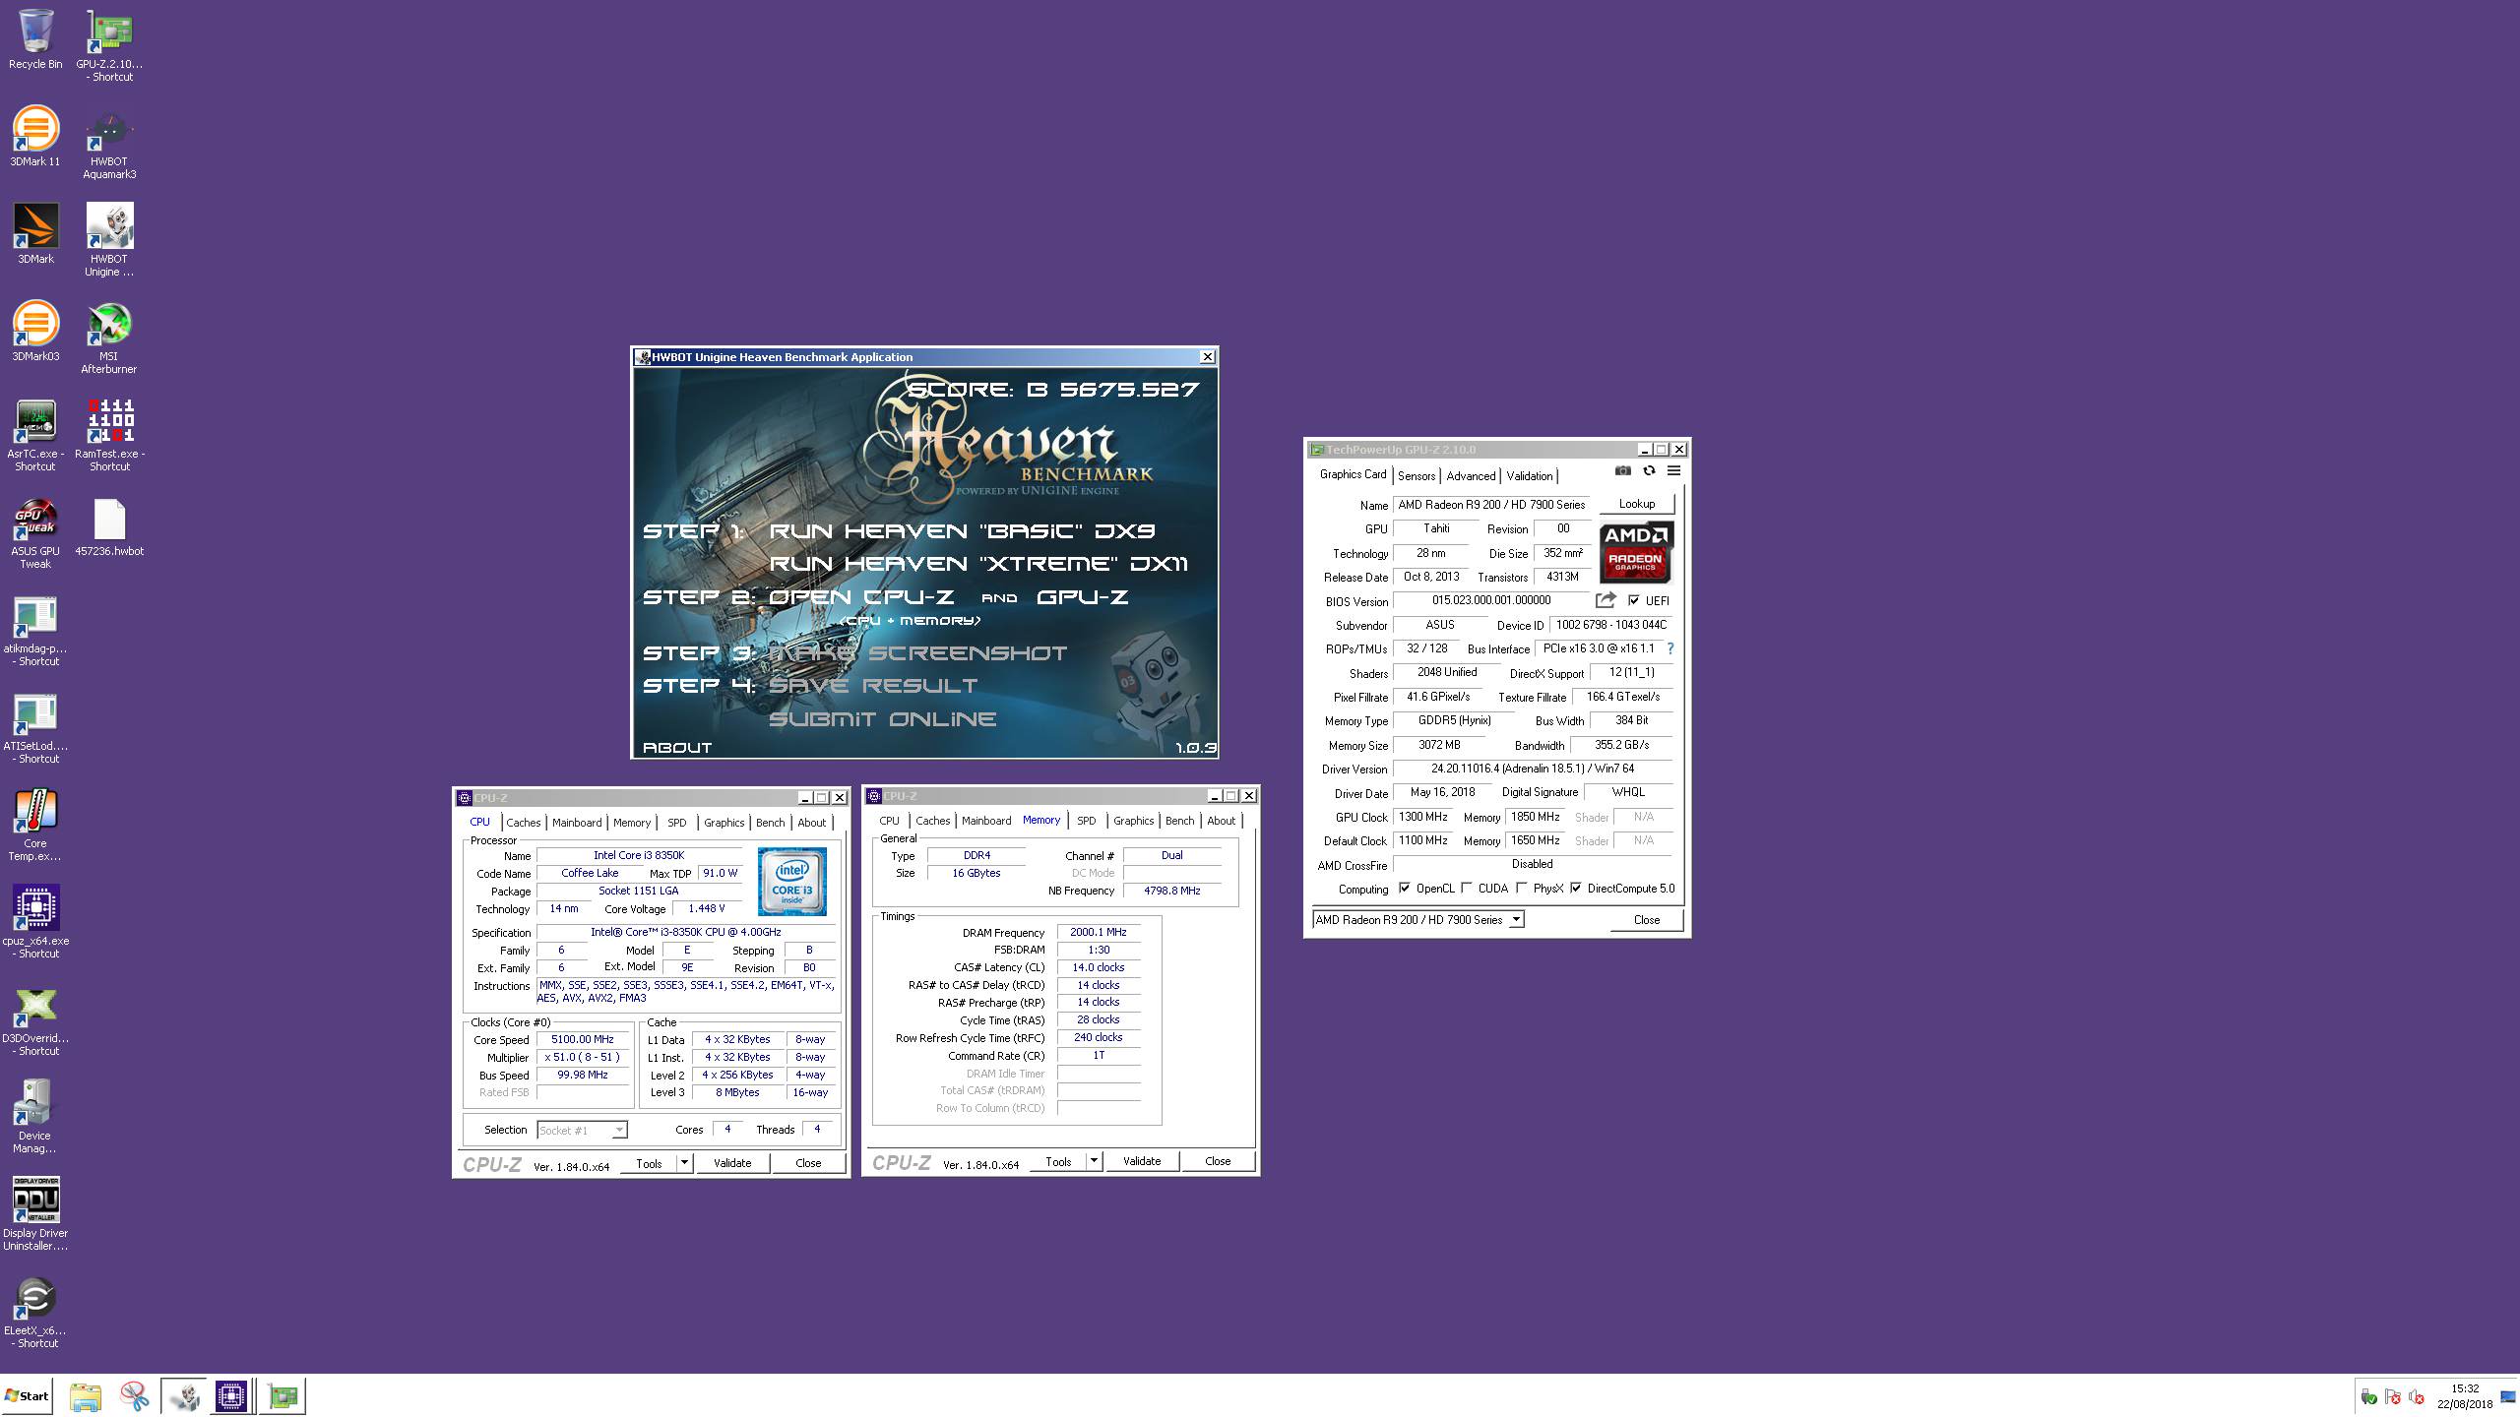The height and width of the screenshot is (1417, 2520).
Task: Switch to GPU-Z taskbar button
Action: tap(283, 1395)
